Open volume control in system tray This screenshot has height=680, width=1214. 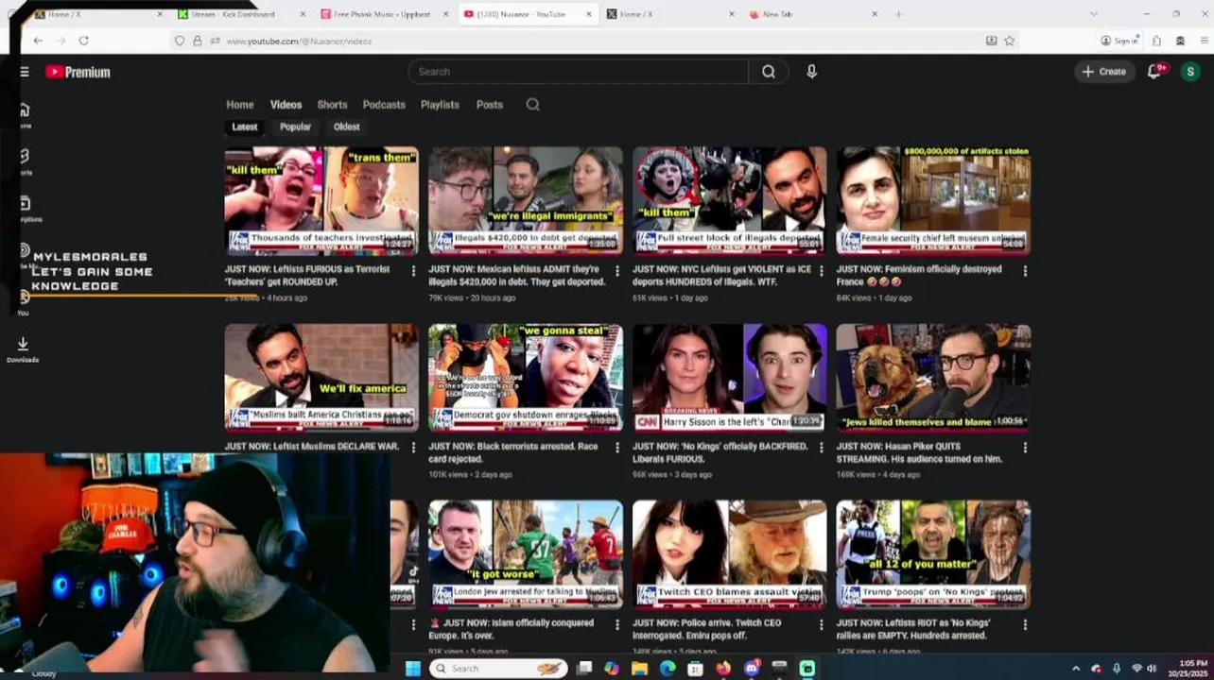(x=1152, y=669)
